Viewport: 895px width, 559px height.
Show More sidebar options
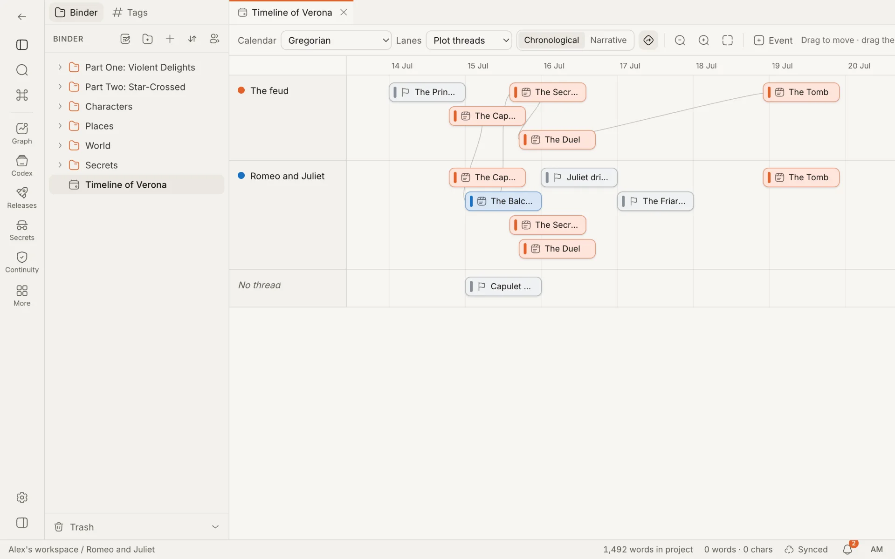22,296
